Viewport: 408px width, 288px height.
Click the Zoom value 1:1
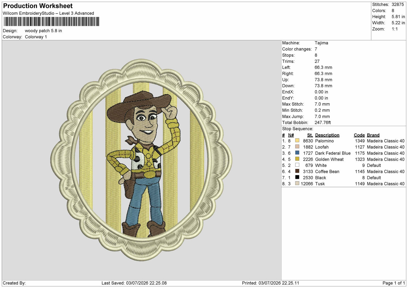395,29
